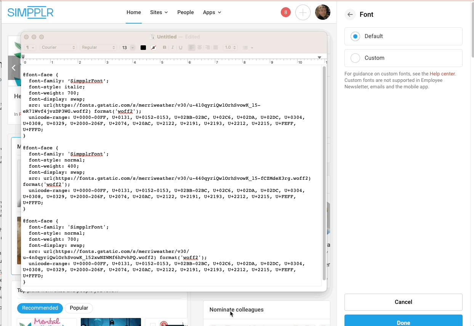This screenshot has width=474, height=326.
Task: Open the font size 13 dropdown
Action: click(x=128, y=47)
